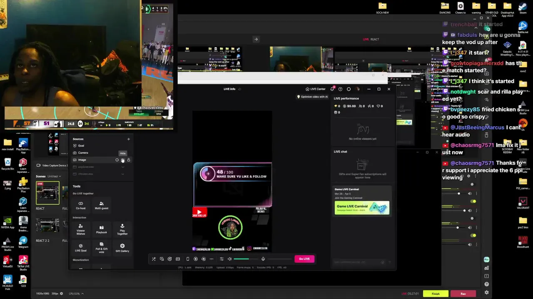Adjust the microphone volume slider
Image resolution: width=533 pixels, height=299 pixels.
[280, 259]
